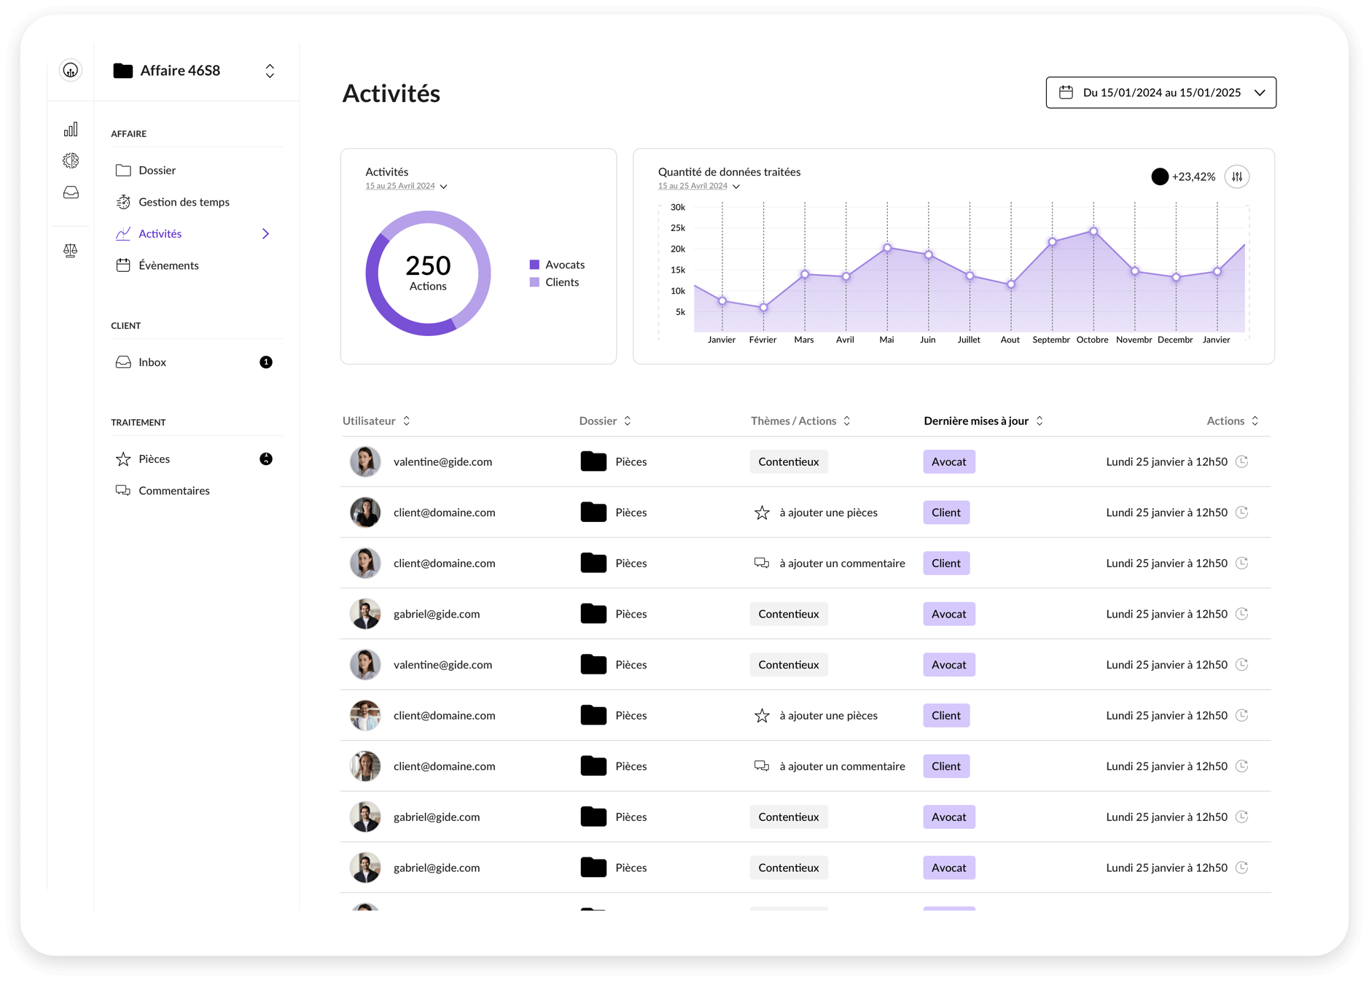Click the inbox tray icon in left rail
Screen dimensions: 1369x982
click(71, 192)
